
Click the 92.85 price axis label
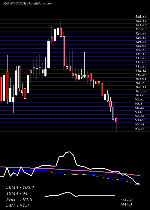tap(140, 116)
